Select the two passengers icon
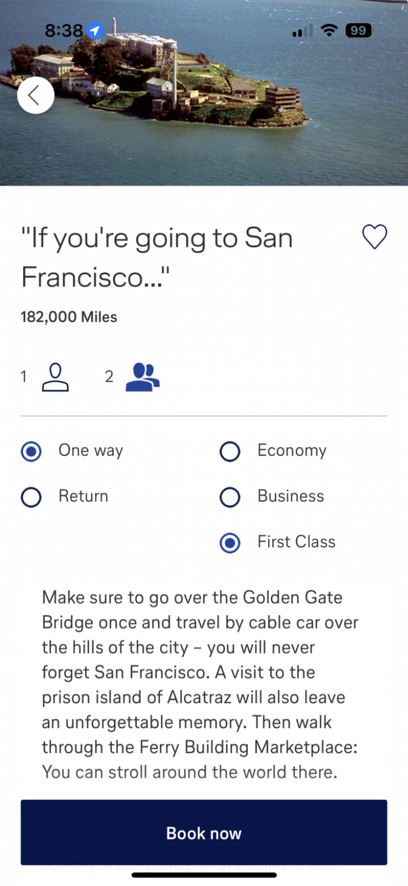This screenshot has height=886, width=408. [x=142, y=377]
